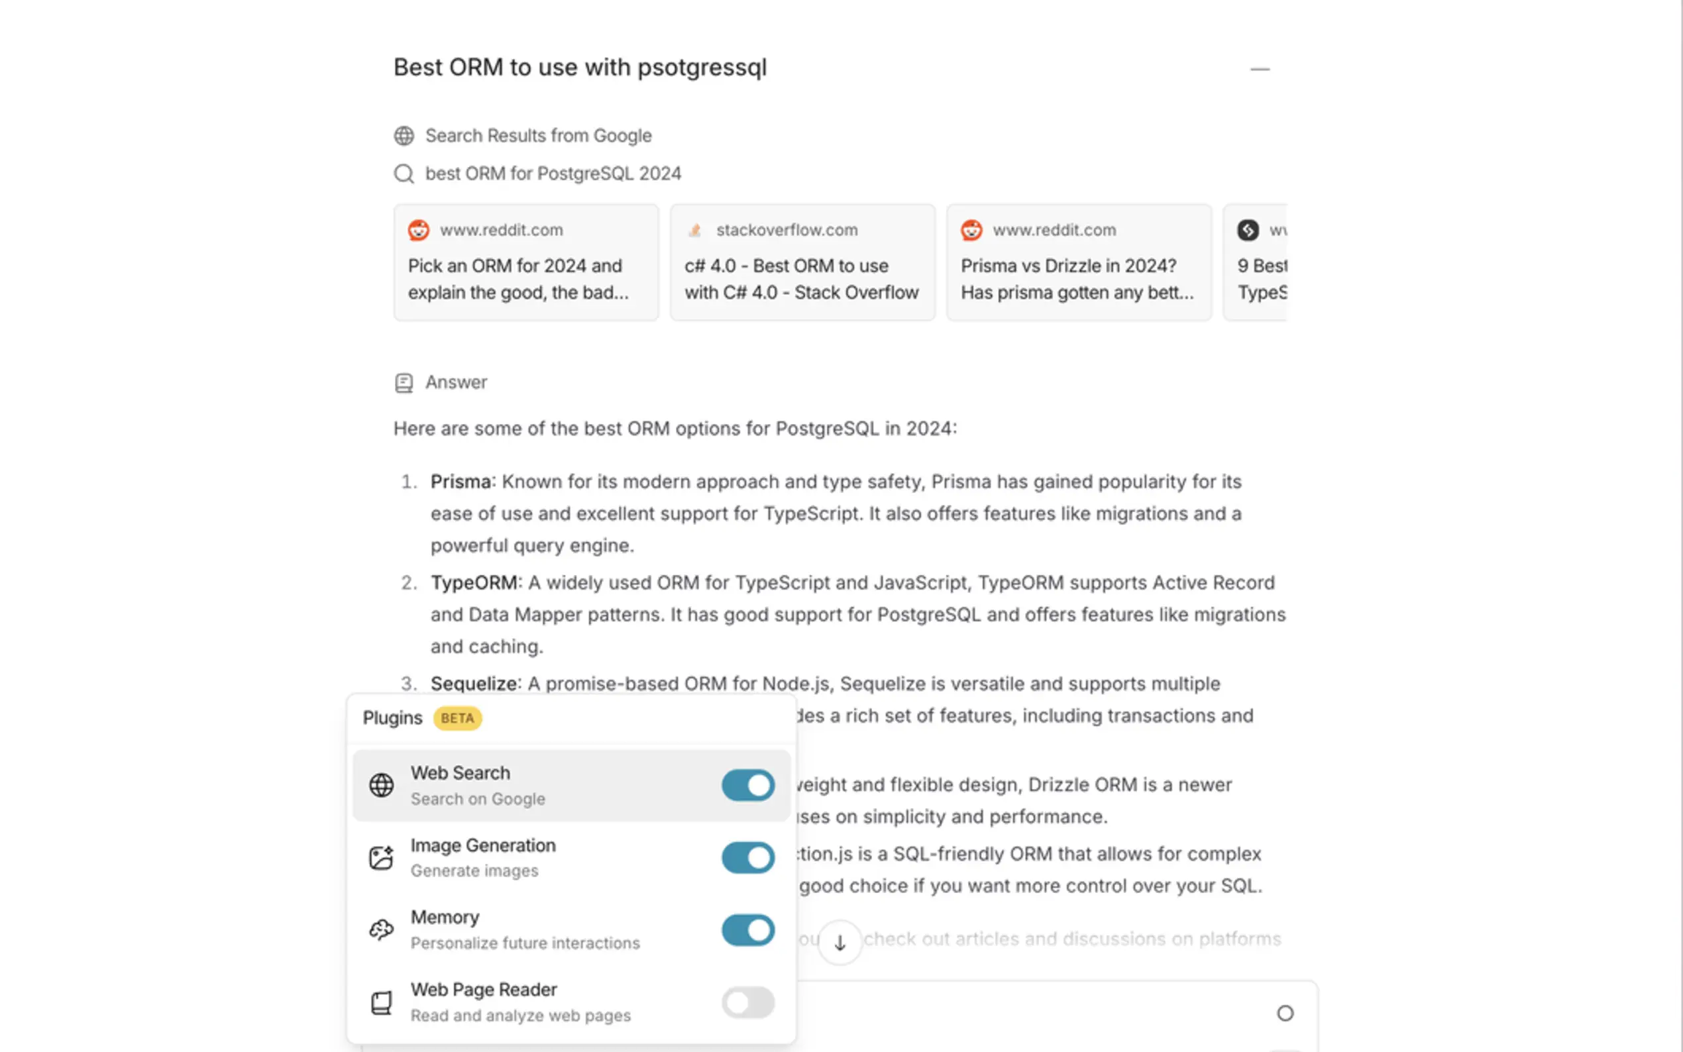Click the Web Search globe icon in Plugins
The height and width of the screenshot is (1052, 1683).
coord(381,786)
